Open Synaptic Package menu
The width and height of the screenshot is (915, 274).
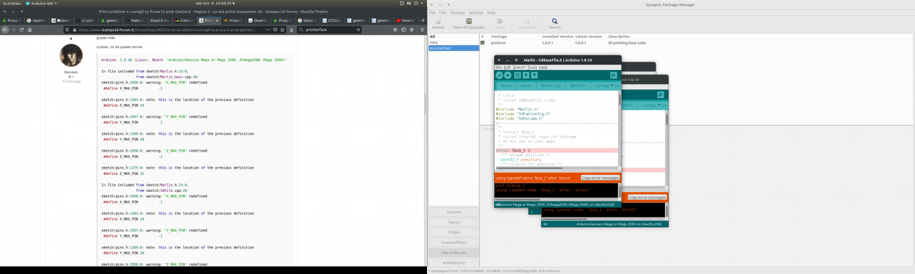pyautogui.click(x=457, y=12)
